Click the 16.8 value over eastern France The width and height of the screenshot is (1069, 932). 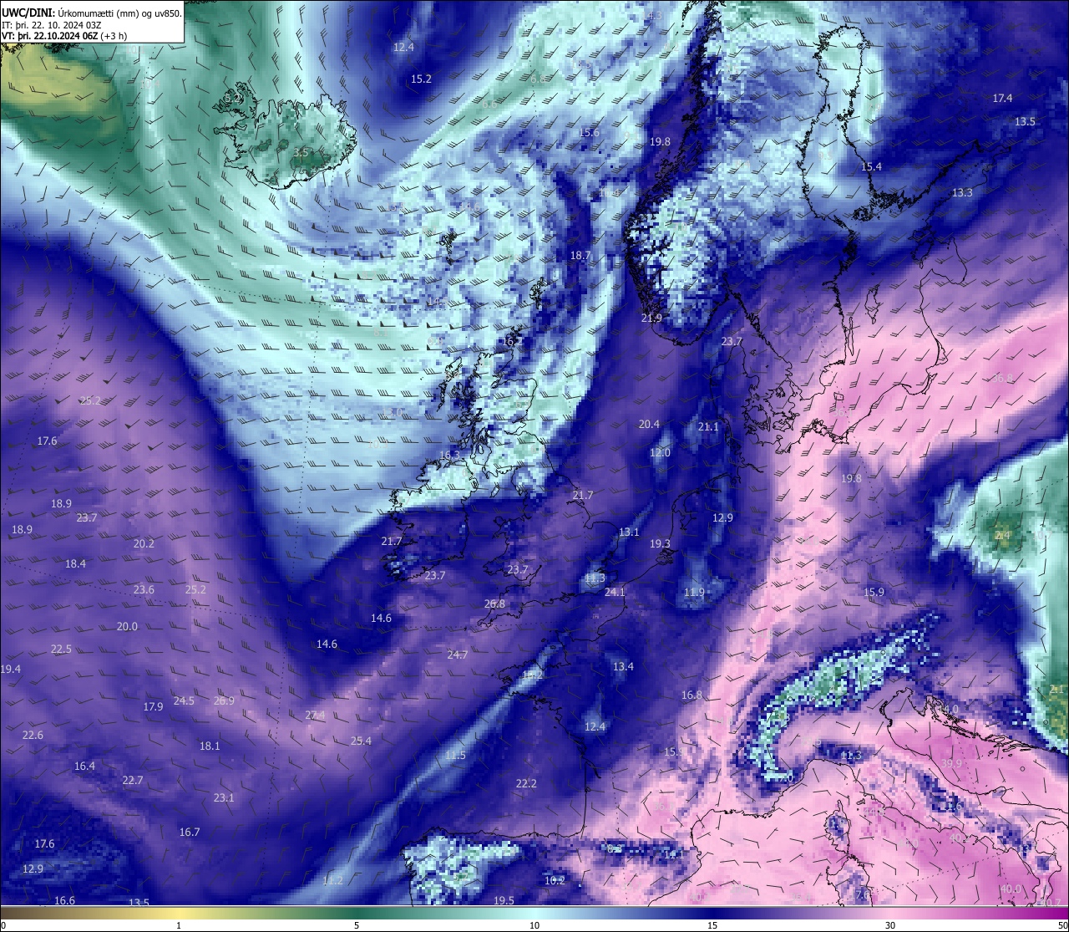(692, 695)
